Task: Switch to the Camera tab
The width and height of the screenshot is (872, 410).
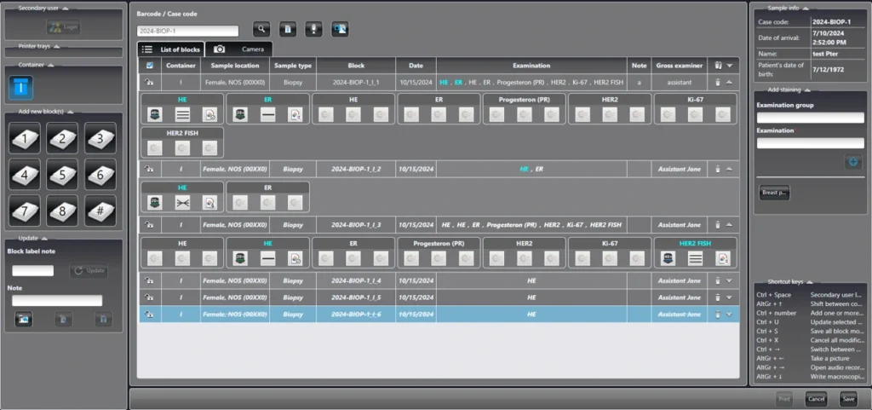Action: coord(239,49)
